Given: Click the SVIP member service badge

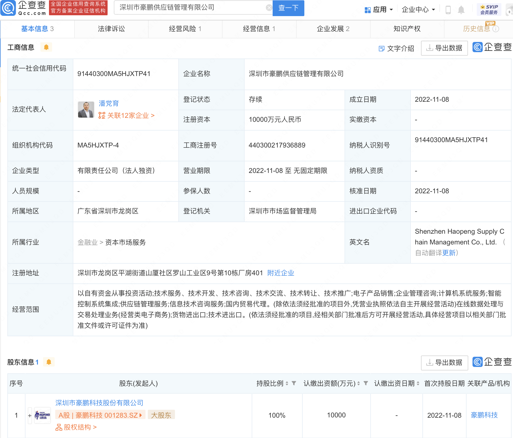Looking at the screenshot, I should [489, 9].
